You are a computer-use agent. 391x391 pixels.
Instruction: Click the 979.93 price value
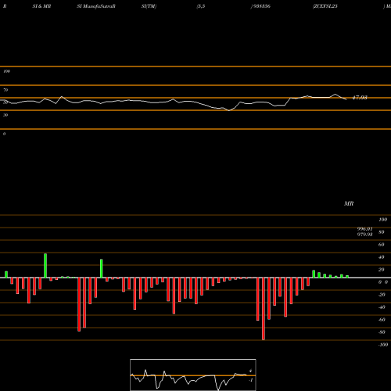click(364, 235)
